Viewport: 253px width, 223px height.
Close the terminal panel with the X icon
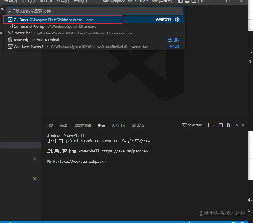coord(243,125)
